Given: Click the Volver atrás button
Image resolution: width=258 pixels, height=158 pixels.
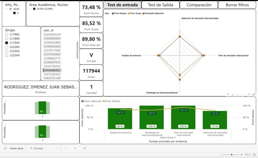Looking at the screenshot, I should 14,148.
